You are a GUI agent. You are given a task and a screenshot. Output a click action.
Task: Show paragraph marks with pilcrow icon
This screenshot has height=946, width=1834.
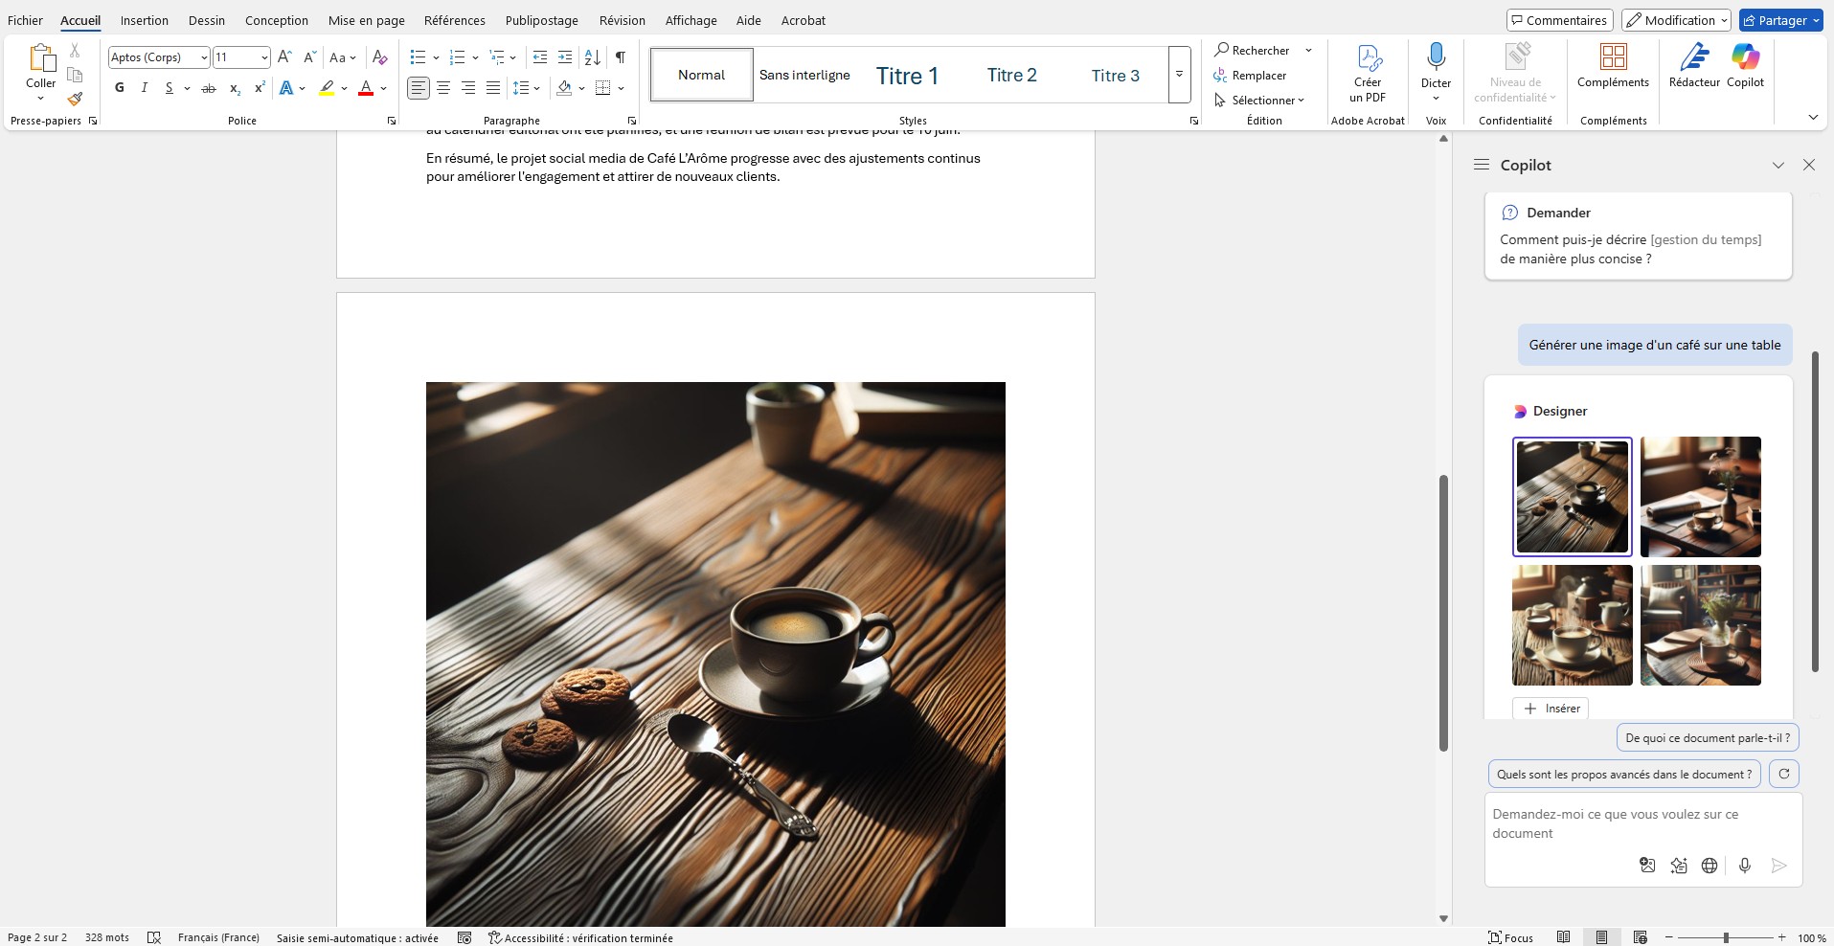621,57
